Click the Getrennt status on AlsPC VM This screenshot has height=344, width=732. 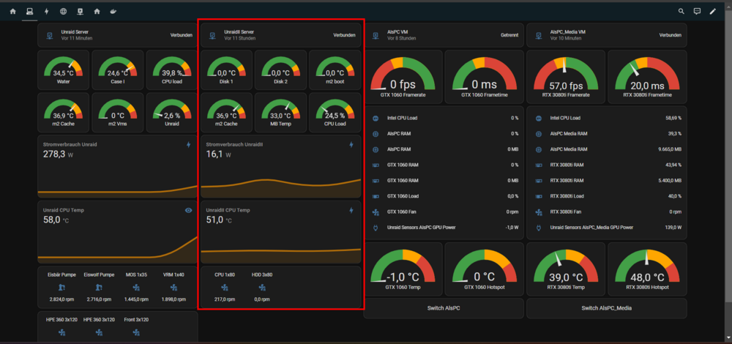click(x=509, y=35)
